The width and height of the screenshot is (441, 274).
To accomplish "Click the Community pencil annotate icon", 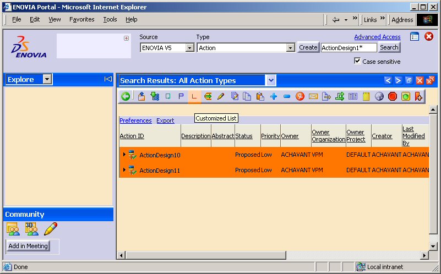I will click(51, 229).
